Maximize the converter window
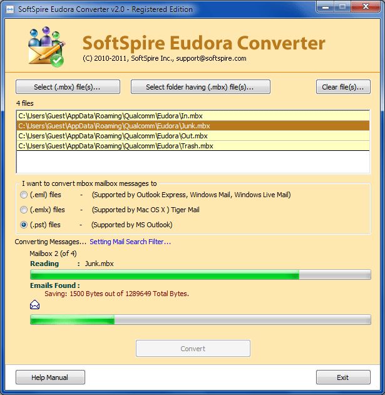This screenshot has height=395, width=385. (342, 7)
